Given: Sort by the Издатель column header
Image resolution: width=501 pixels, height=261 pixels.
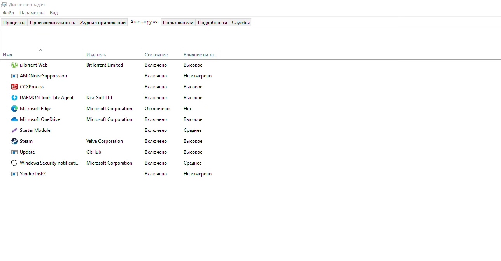Looking at the screenshot, I should tap(113, 55).
